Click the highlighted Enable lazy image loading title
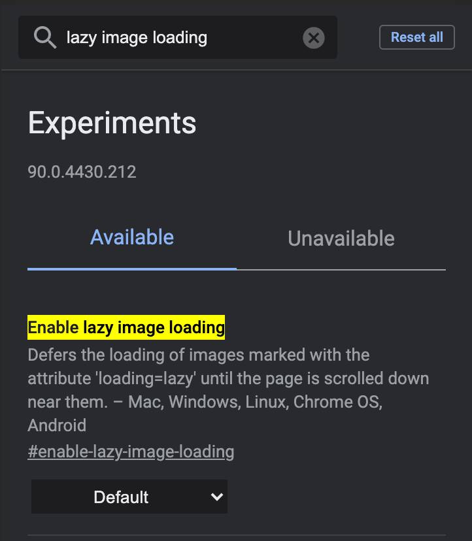This screenshot has width=472, height=541. pos(126,327)
